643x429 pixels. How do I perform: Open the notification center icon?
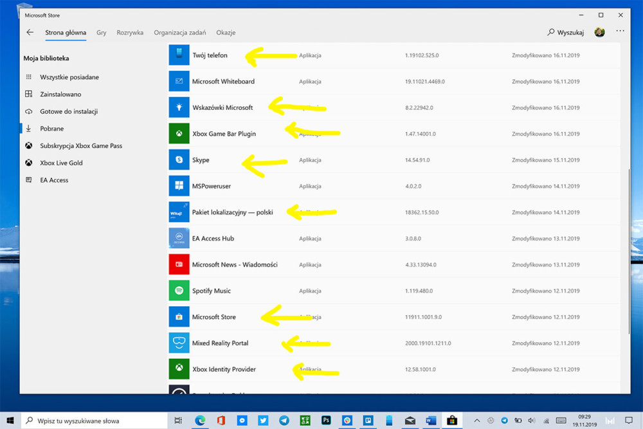(629, 421)
